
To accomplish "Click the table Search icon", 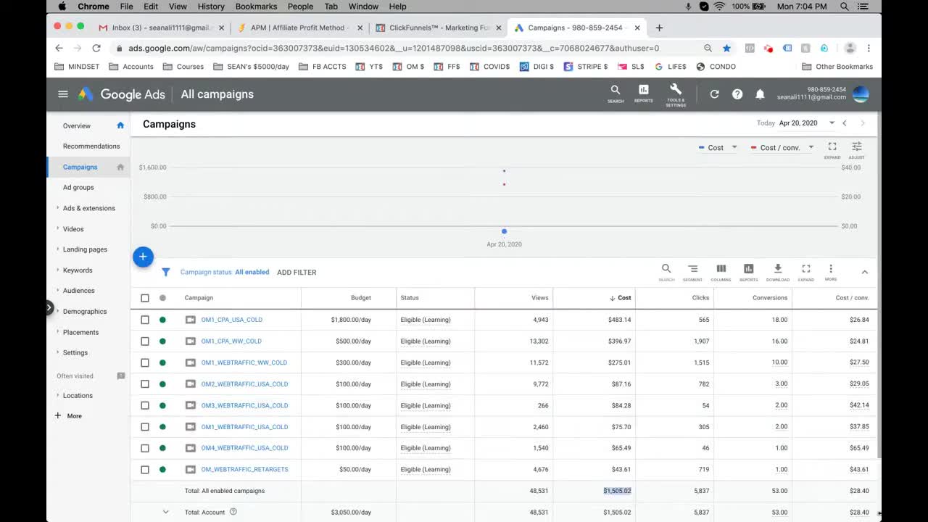I will click(x=666, y=269).
